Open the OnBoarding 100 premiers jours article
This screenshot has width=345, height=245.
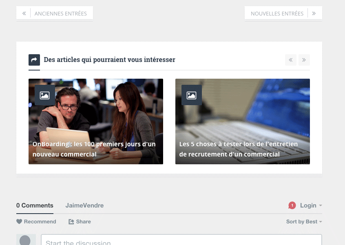tap(94, 149)
